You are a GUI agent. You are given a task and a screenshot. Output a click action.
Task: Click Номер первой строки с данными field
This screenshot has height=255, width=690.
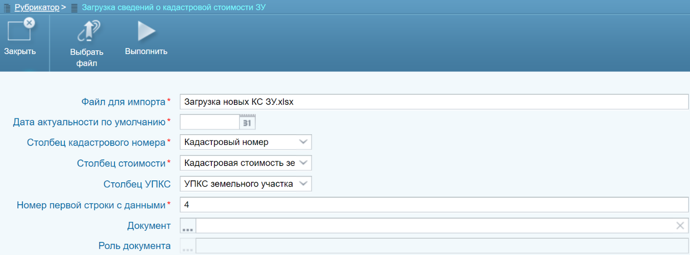434,205
